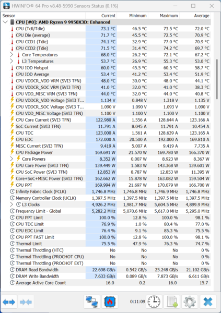
Task: Expand the L3 Temperatures row
Action: tap(11, 61)
